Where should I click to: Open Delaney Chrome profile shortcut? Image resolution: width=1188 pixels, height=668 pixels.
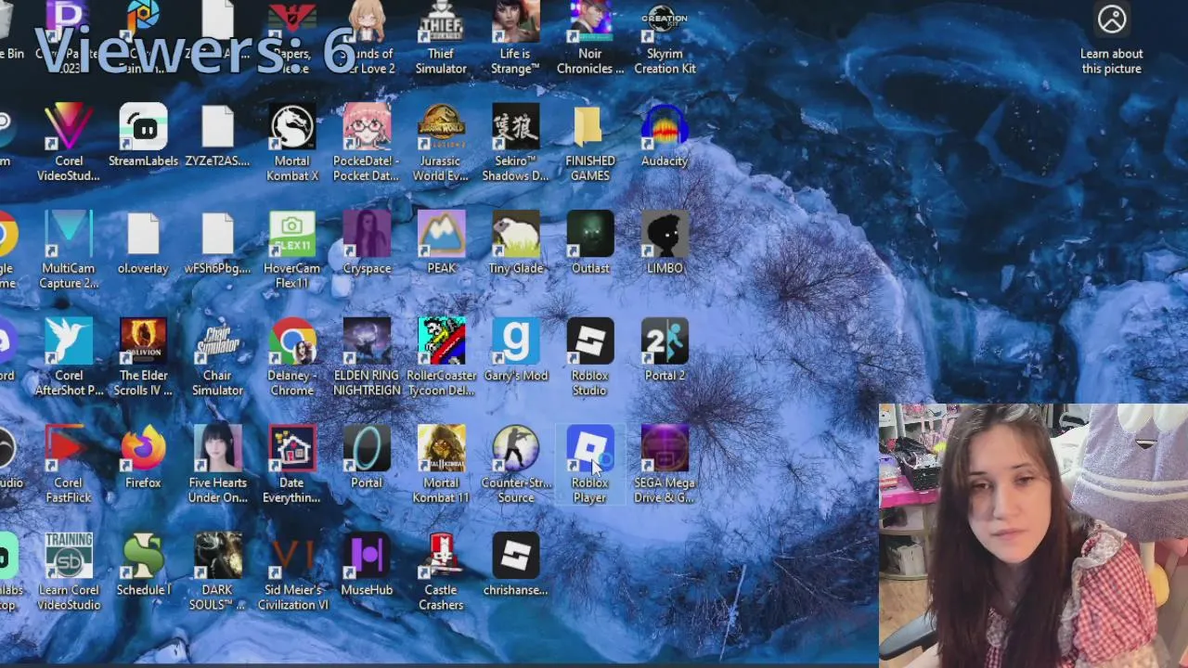[292, 357]
